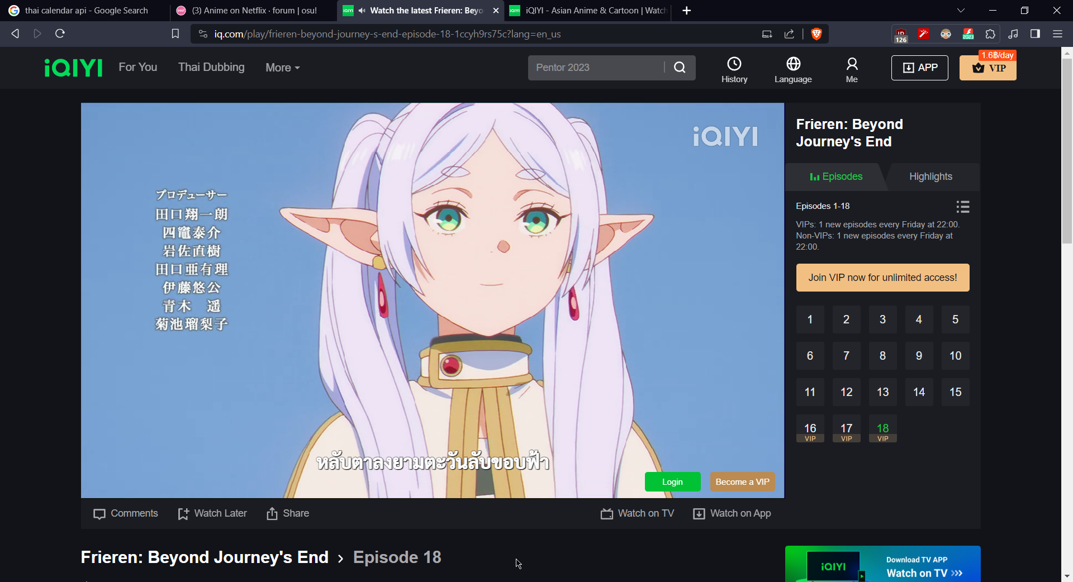This screenshot has width=1073, height=582.
Task: Open episode list view icon
Action: pos(963,207)
